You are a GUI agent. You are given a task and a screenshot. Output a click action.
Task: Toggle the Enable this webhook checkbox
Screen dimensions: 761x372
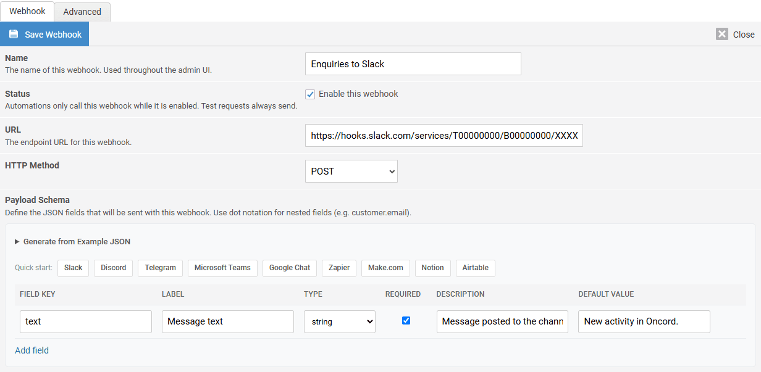(x=311, y=94)
